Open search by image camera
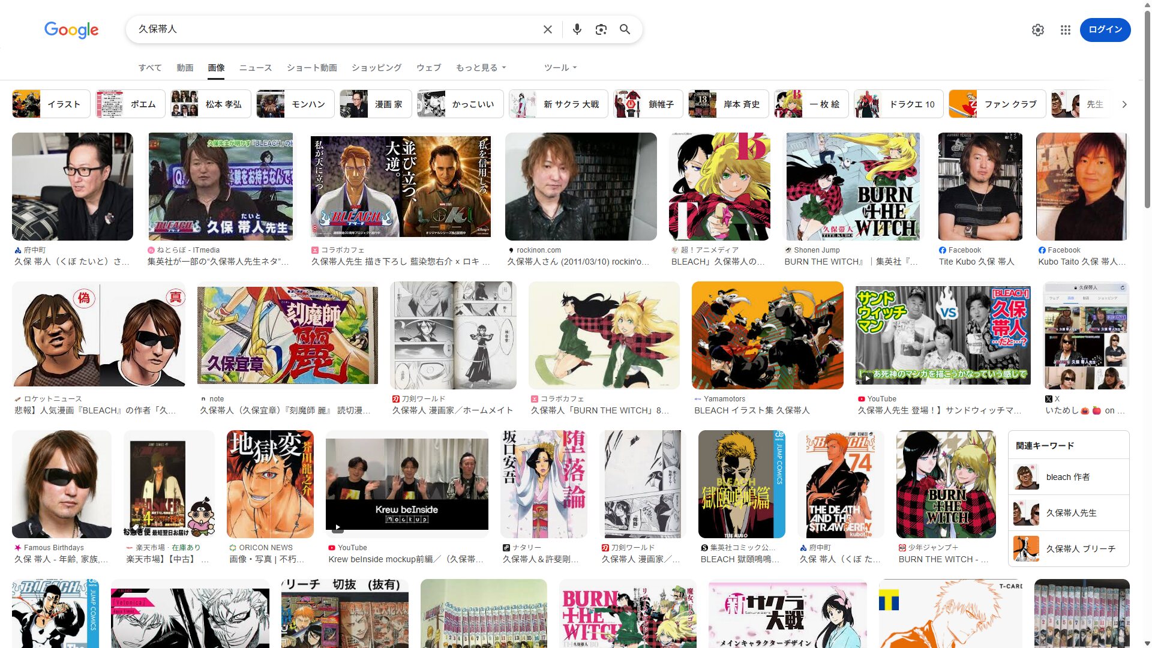The height and width of the screenshot is (648, 1152). (601, 29)
